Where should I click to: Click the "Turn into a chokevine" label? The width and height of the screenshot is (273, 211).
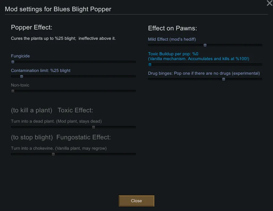58,148
